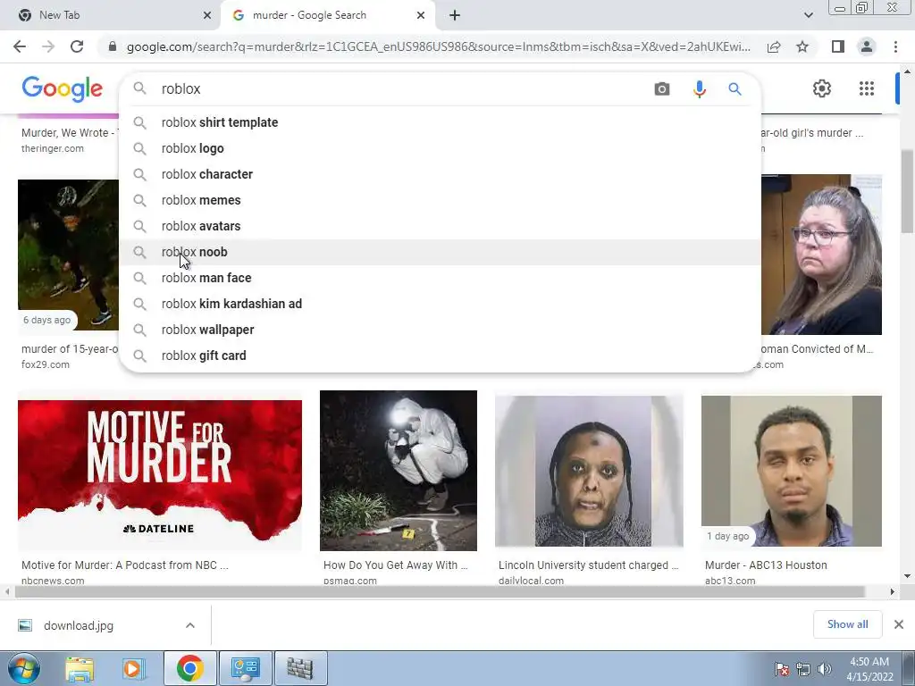This screenshot has width=915, height=686.
Task: Reload the current page
Action: (x=77, y=46)
